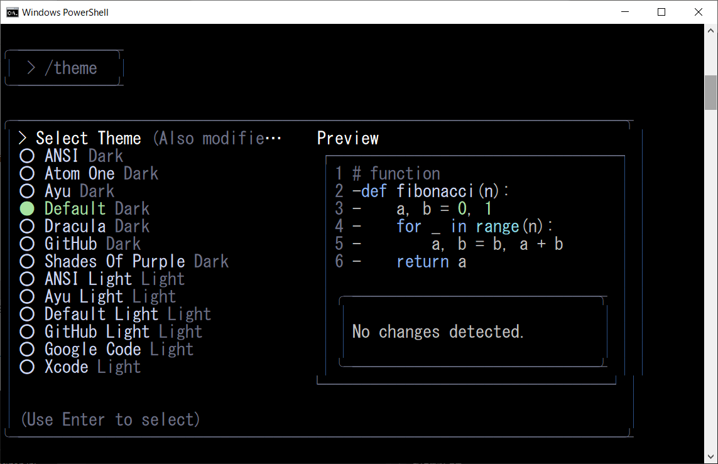
Task: Click the scrollbar down arrow
Action: pos(710,456)
